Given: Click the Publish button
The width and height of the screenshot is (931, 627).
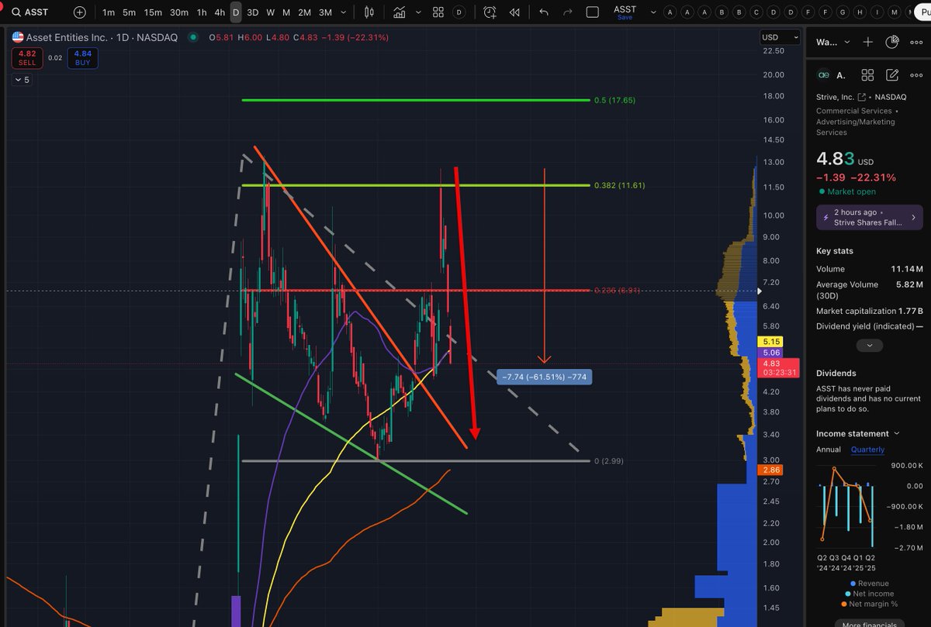Looking at the screenshot, I should point(922,12).
